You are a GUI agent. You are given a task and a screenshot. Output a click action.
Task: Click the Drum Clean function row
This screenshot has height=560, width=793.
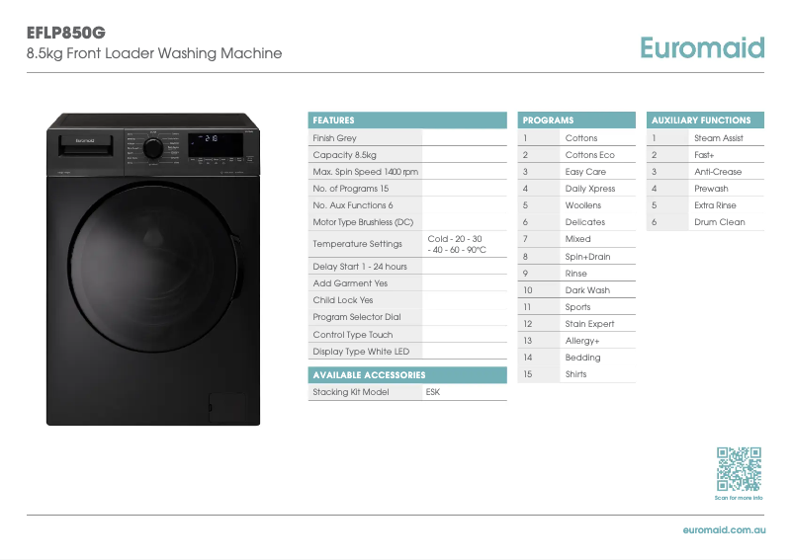(719, 222)
